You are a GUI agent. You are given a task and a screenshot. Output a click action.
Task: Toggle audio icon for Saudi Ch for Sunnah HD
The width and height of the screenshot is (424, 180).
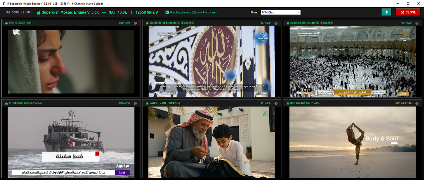click(276, 23)
